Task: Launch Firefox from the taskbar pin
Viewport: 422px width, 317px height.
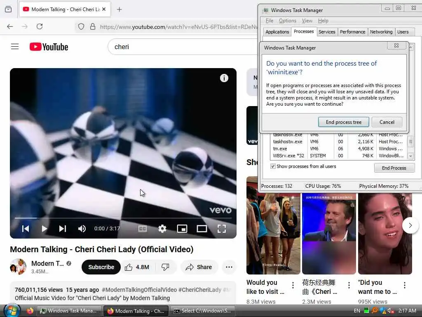Action: [x=30, y=311]
